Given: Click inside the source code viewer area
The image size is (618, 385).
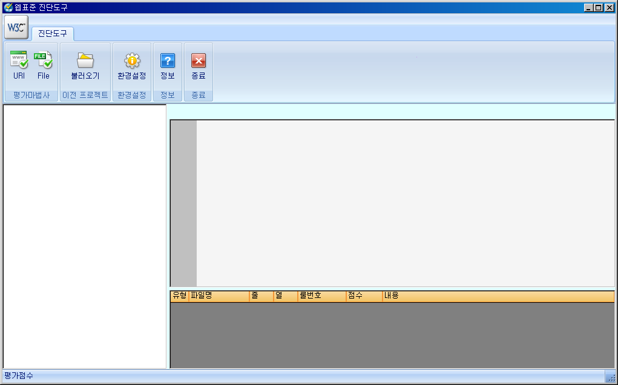Looking at the screenshot, I should pyautogui.click(x=404, y=202).
